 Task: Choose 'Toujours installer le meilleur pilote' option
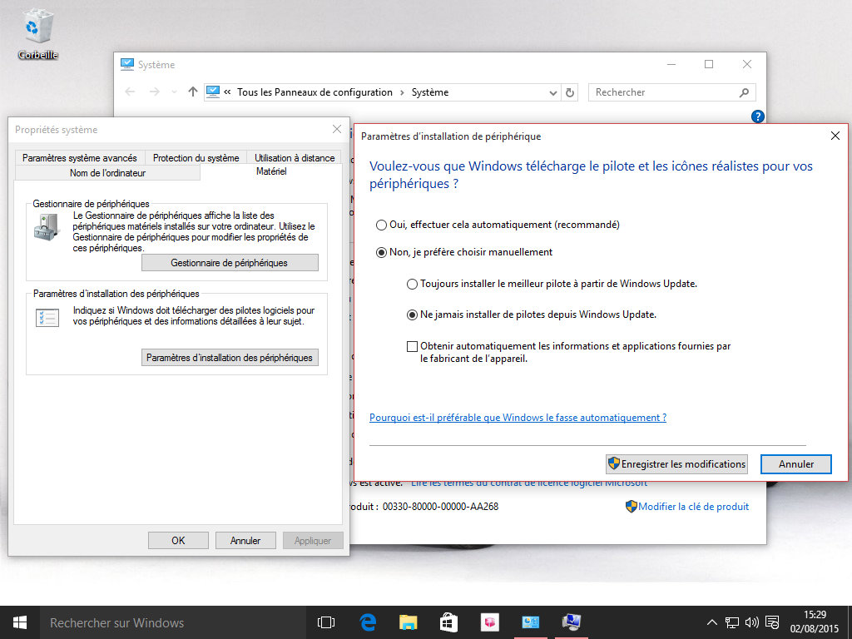[413, 285]
